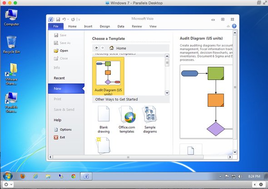Image resolution: width=268 pixels, height=189 pixels.
Task: Click the Save icon in quick access toolbar
Action: [x=58, y=20]
